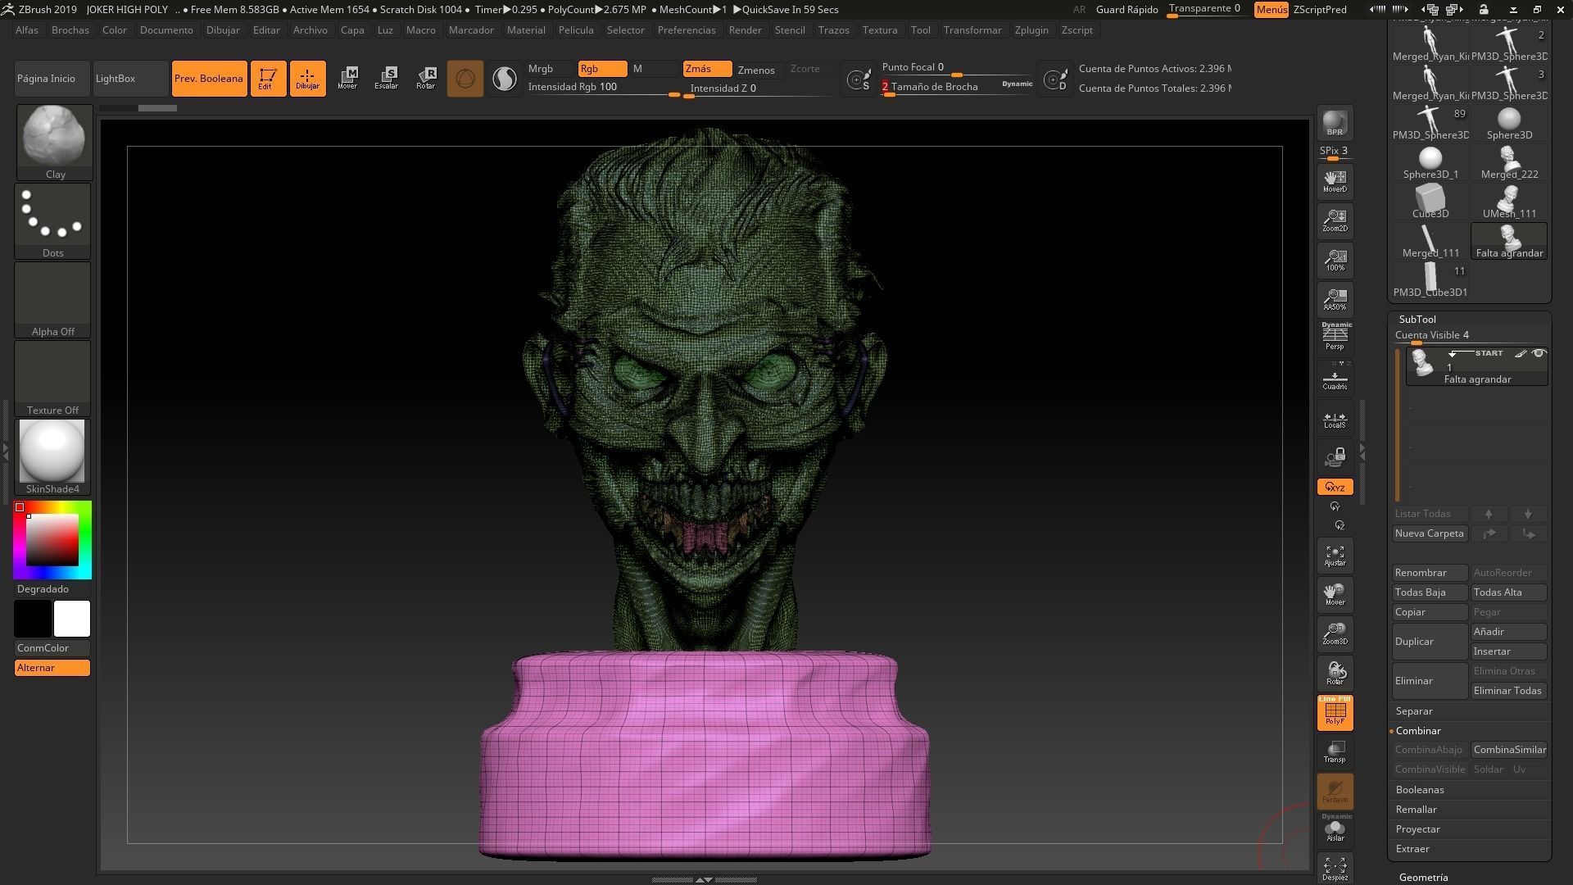
Task: Click the D dynamic draw size icon
Action: [x=1055, y=79]
